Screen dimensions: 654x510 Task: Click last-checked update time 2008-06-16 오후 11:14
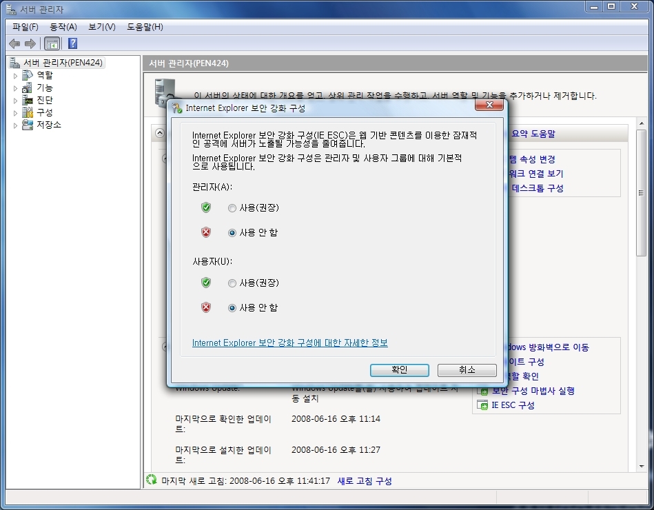click(x=336, y=418)
